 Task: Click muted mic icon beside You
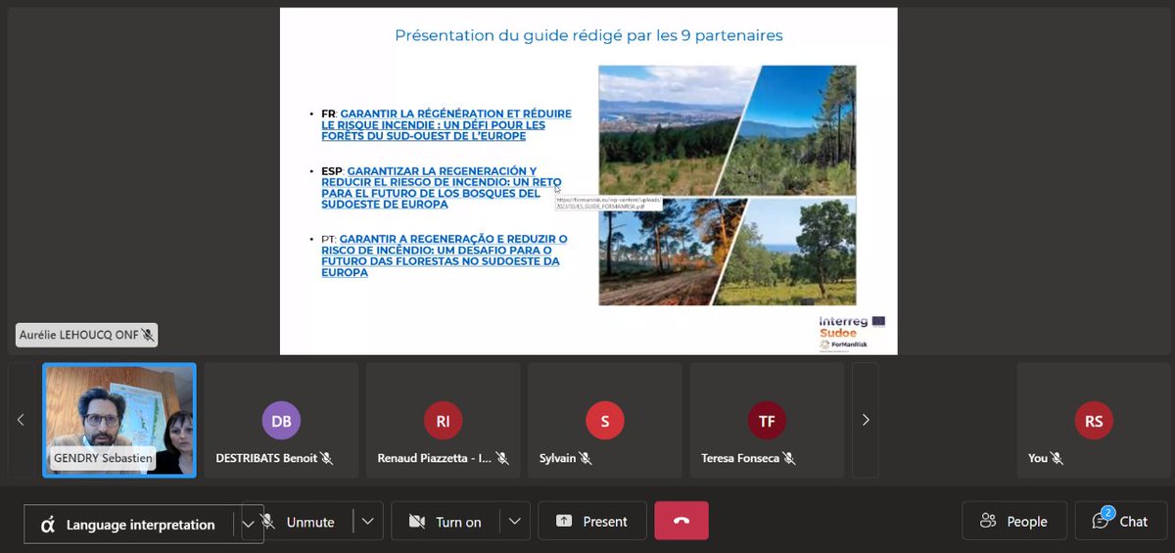1057,458
